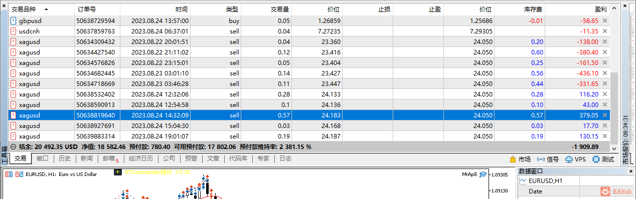Click the usdcnh row order icon

(x=14, y=31)
